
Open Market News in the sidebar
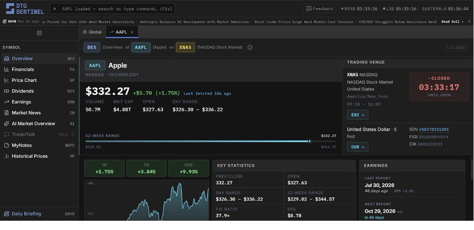click(39, 113)
